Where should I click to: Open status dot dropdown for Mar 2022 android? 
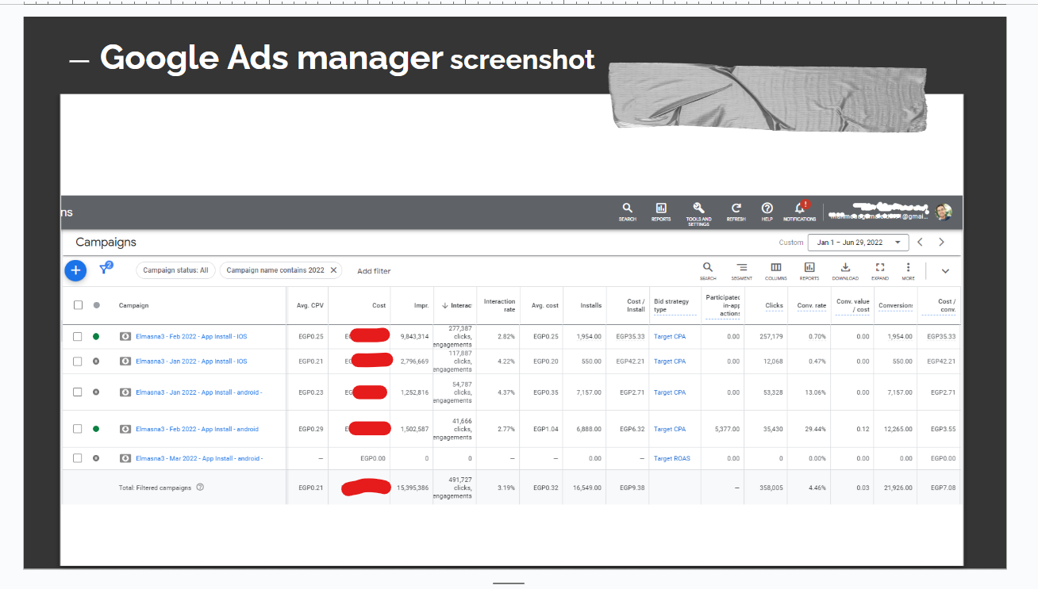click(x=96, y=458)
